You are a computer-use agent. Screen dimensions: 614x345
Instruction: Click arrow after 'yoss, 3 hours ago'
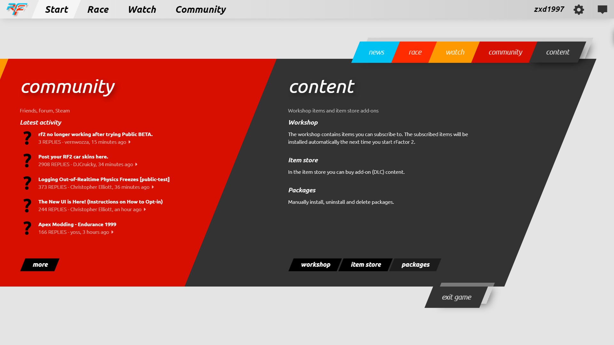(112, 232)
